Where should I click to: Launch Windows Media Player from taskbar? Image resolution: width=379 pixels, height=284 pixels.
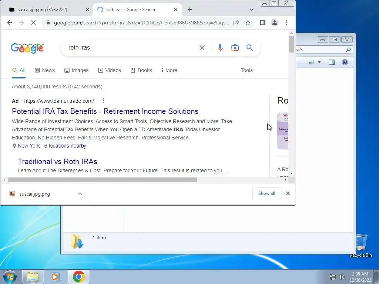coord(55,277)
